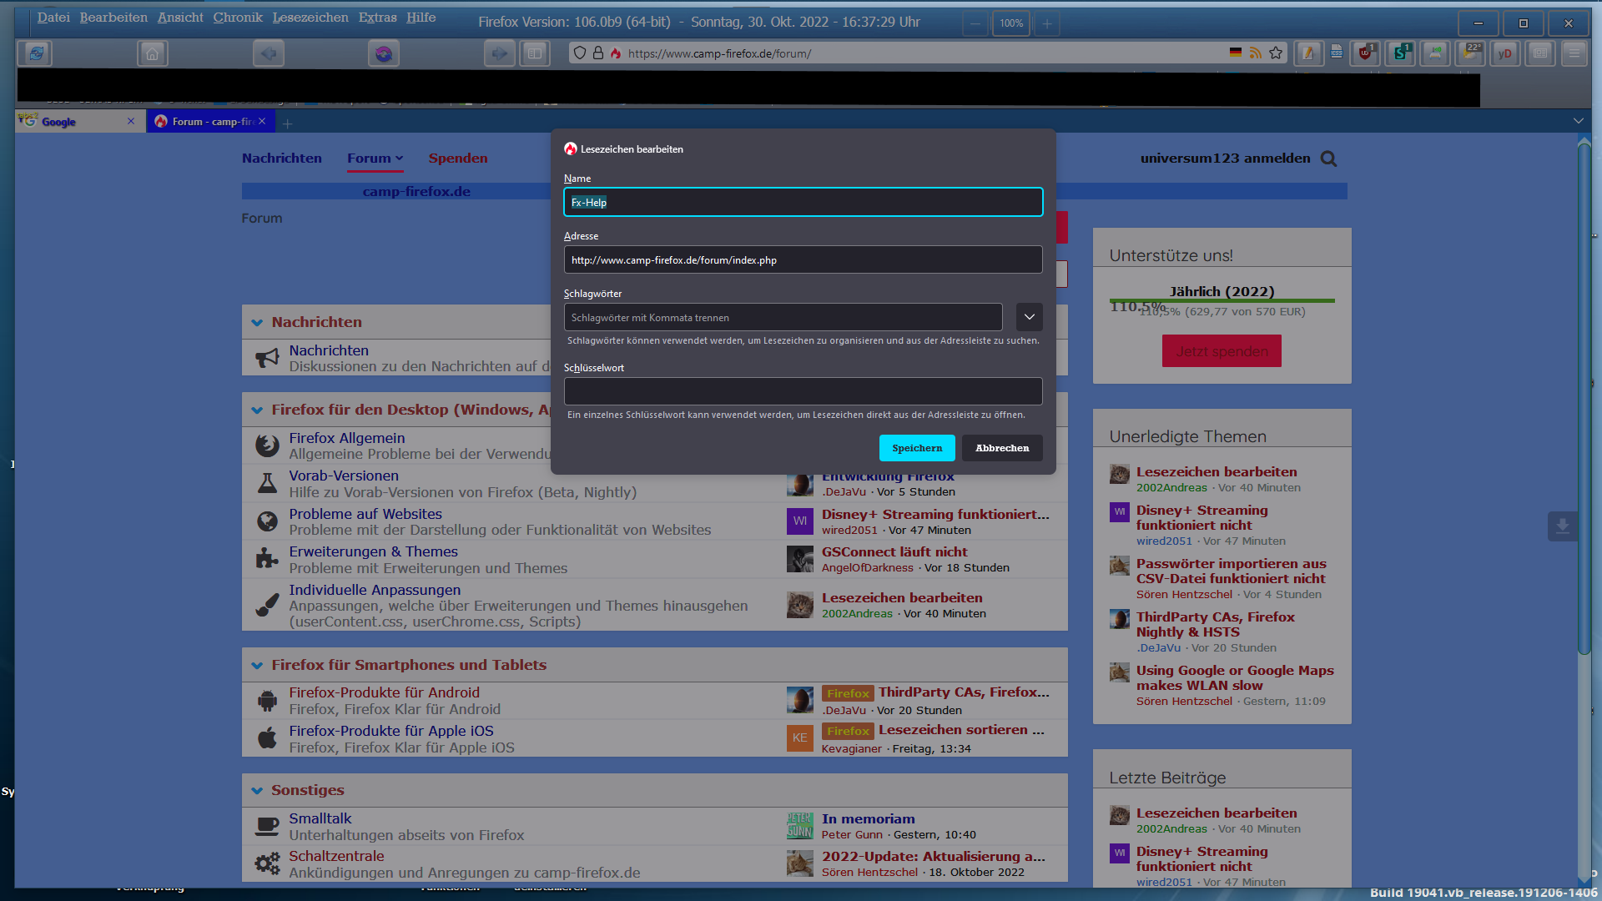
Task: Click the bookmark star in address bar
Action: coord(1276,53)
